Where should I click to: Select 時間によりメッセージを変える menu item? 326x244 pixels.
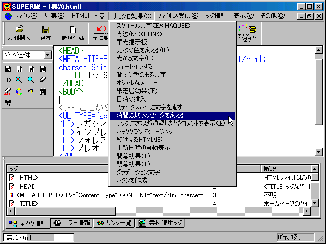pyautogui.click(x=173, y=115)
